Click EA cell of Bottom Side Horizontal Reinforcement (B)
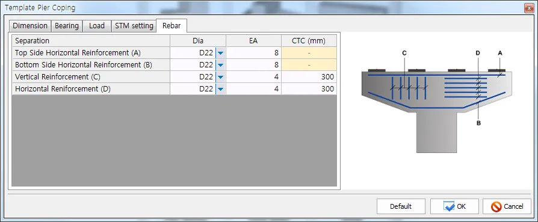 click(254, 65)
